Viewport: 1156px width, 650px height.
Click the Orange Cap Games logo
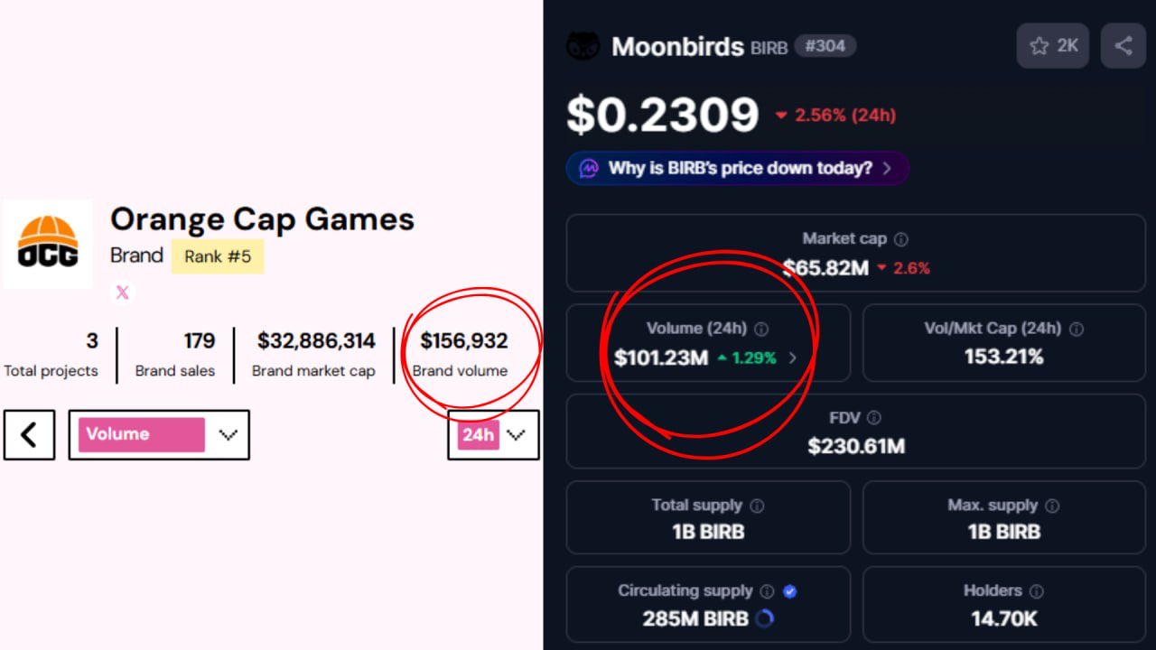tap(48, 244)
